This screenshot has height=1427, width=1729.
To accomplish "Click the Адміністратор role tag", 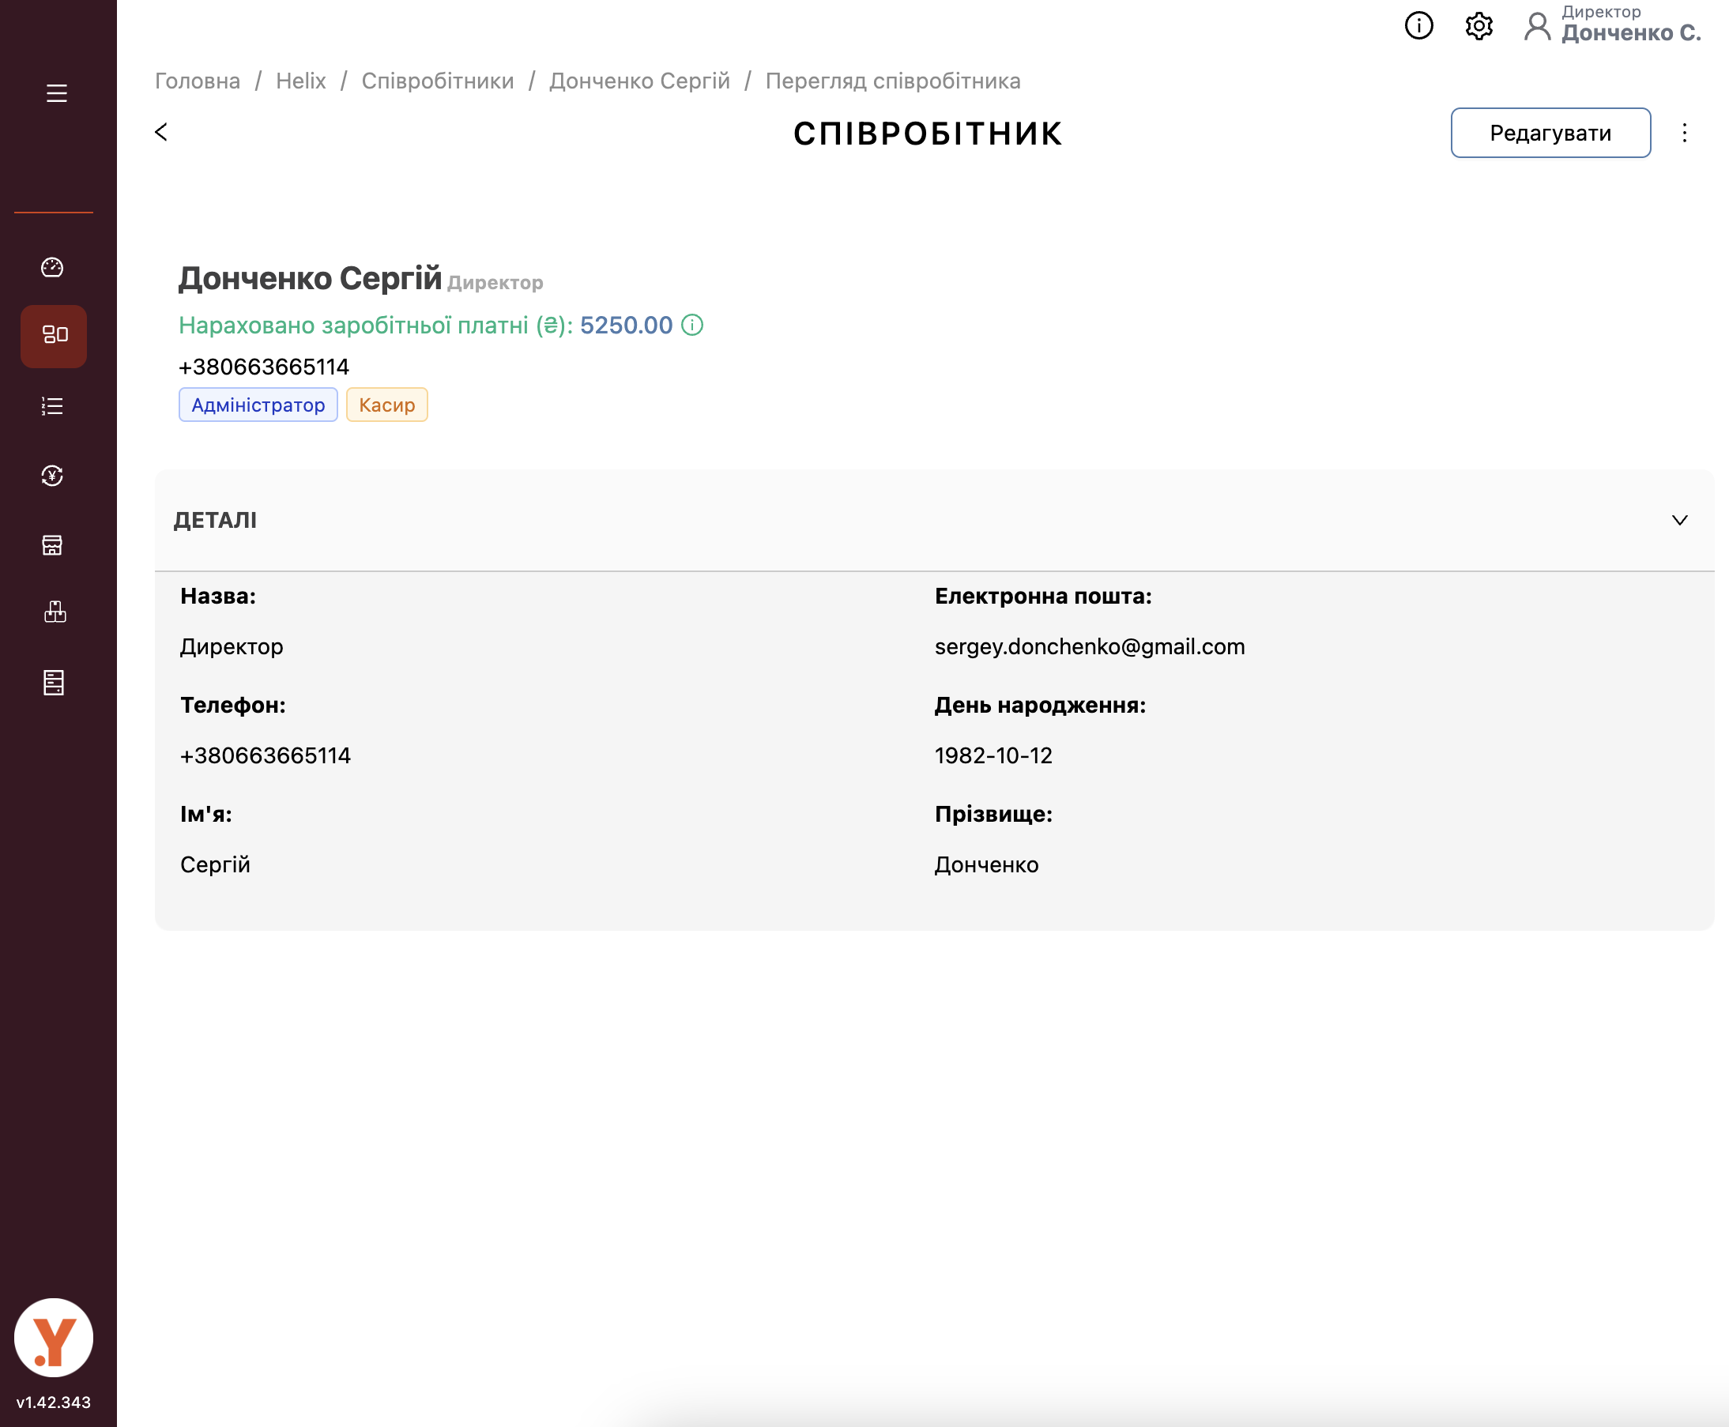I will [x=258, y=405].
